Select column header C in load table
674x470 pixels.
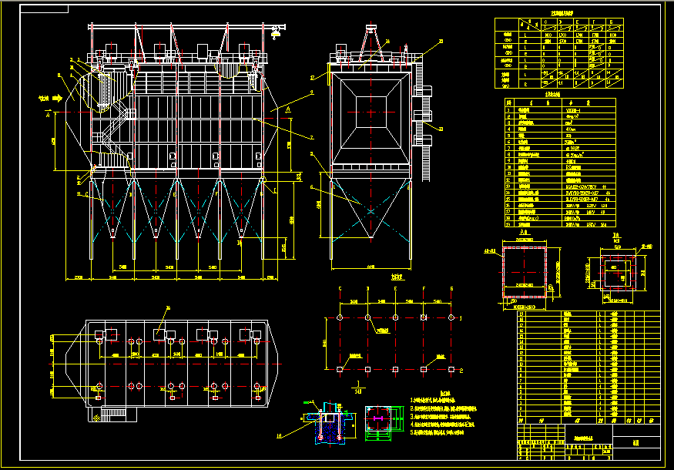point(546,22)
